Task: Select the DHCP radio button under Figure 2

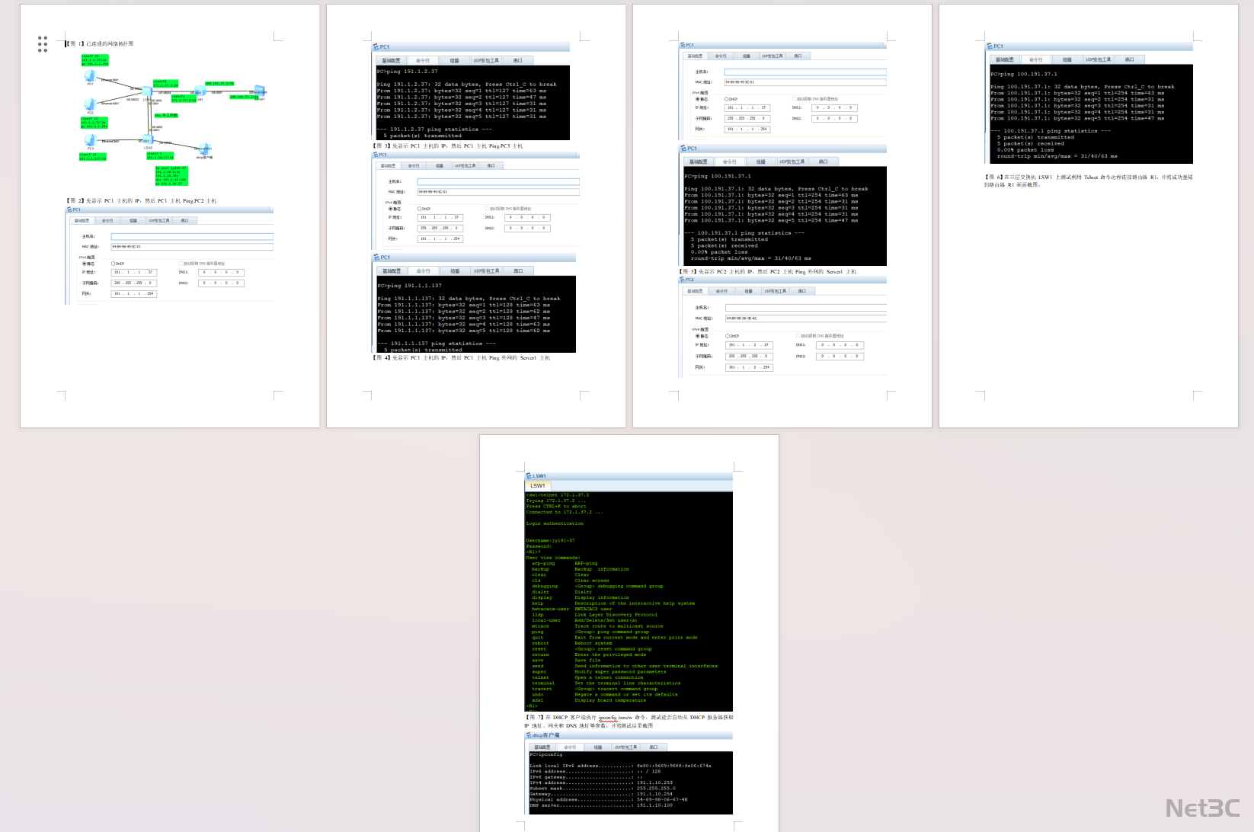Action: (x=113, y=264)
